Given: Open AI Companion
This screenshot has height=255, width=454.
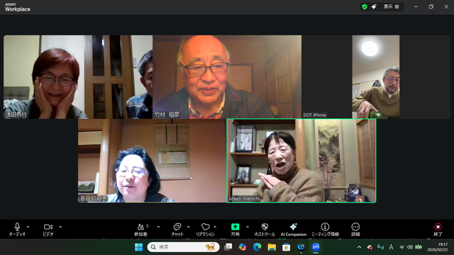Looking at the screenshot, I should tap(293, 229).
